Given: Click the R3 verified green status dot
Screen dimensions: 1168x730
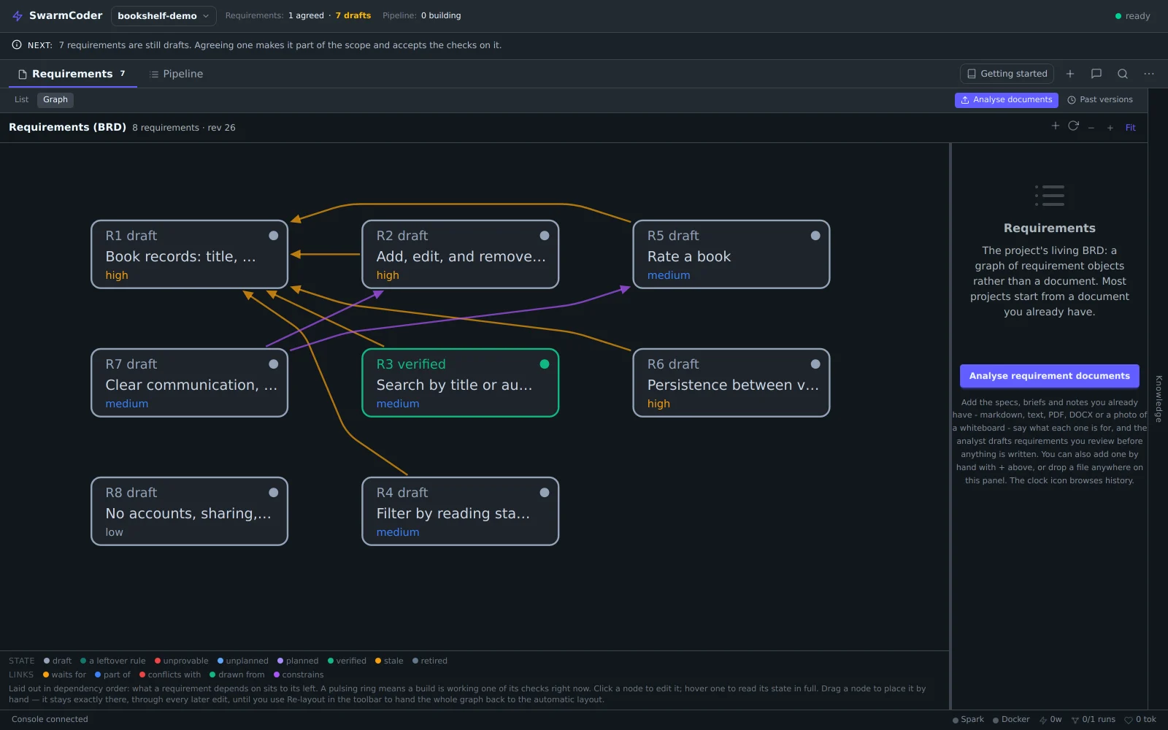Looking at the screenshot, I should pyautogui.click(x=545, y=364).
